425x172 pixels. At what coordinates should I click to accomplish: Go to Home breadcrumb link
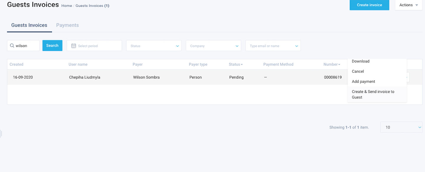(67, 6)
